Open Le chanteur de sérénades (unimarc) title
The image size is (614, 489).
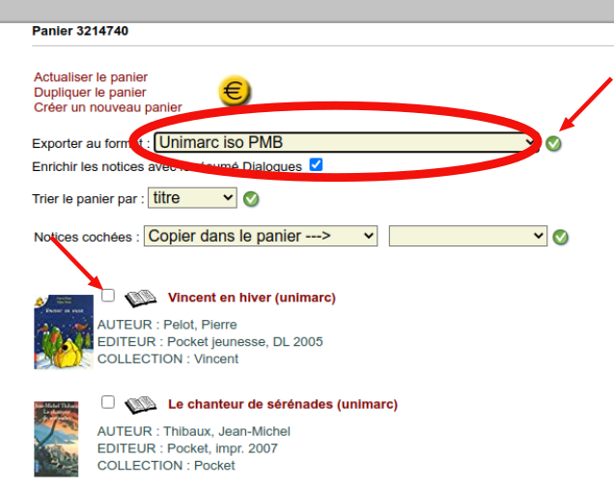coord(282,404)
